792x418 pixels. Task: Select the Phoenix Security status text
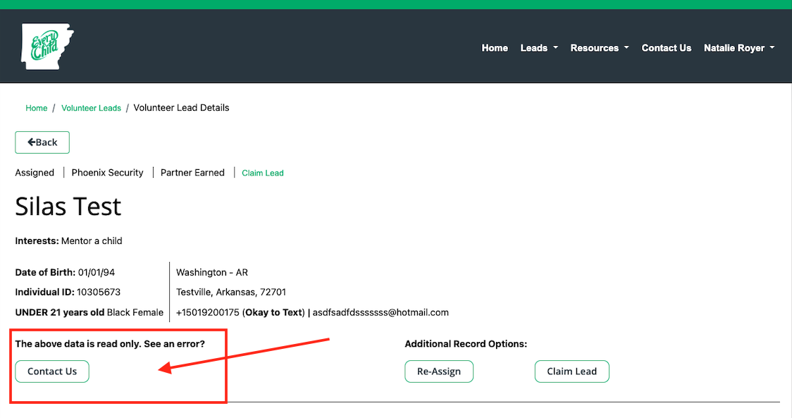[108, 173]
